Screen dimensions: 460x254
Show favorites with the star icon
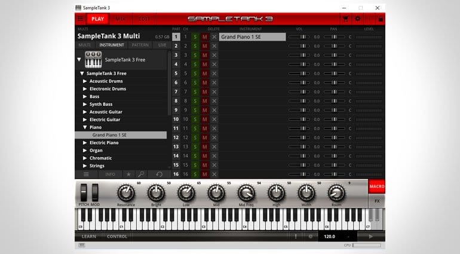[x=128, y=174]
